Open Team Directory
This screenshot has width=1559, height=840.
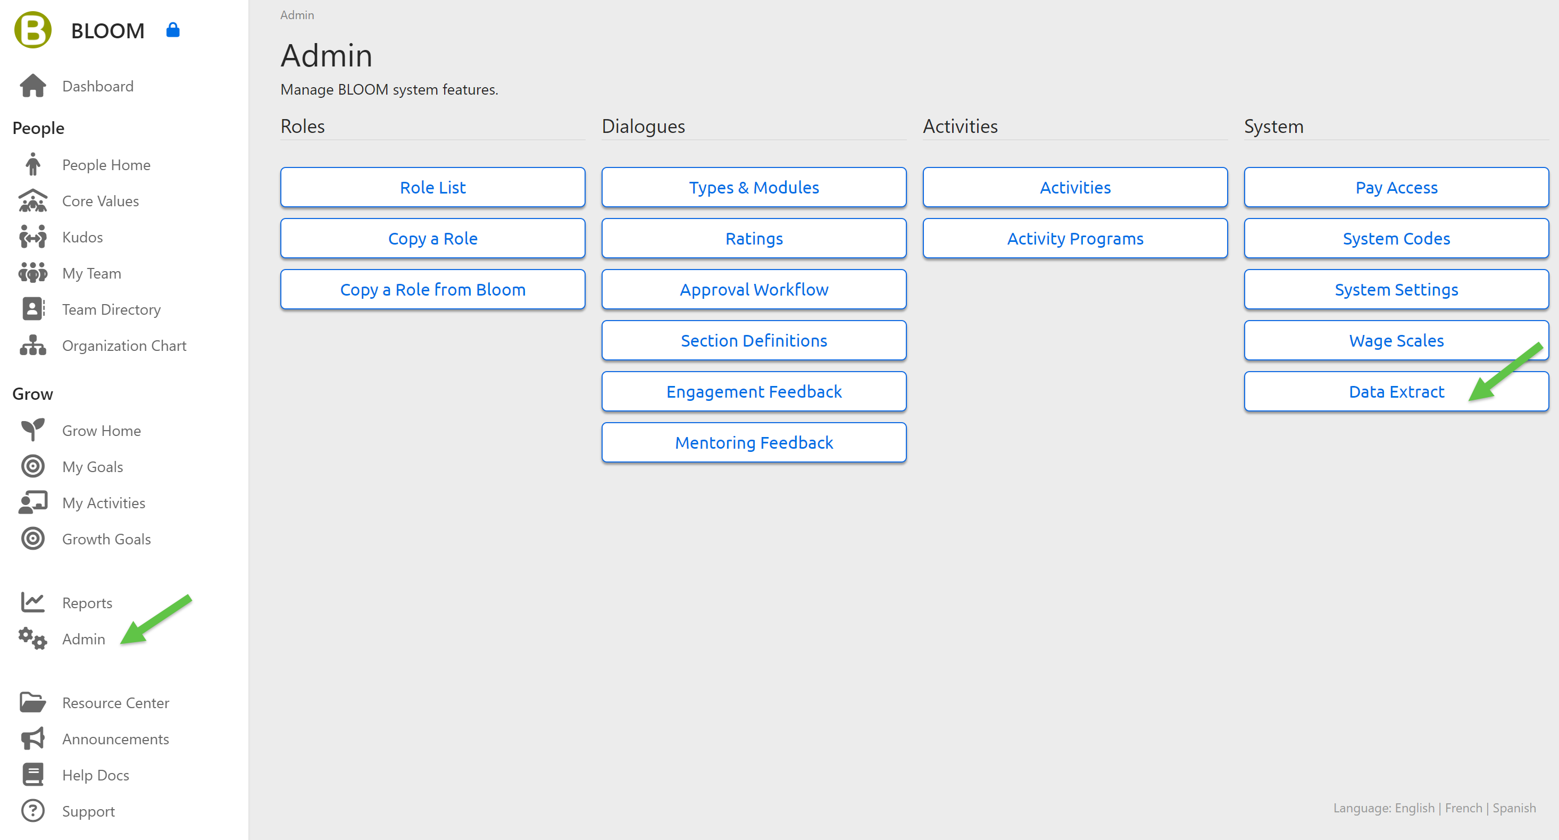coord(111,309)
